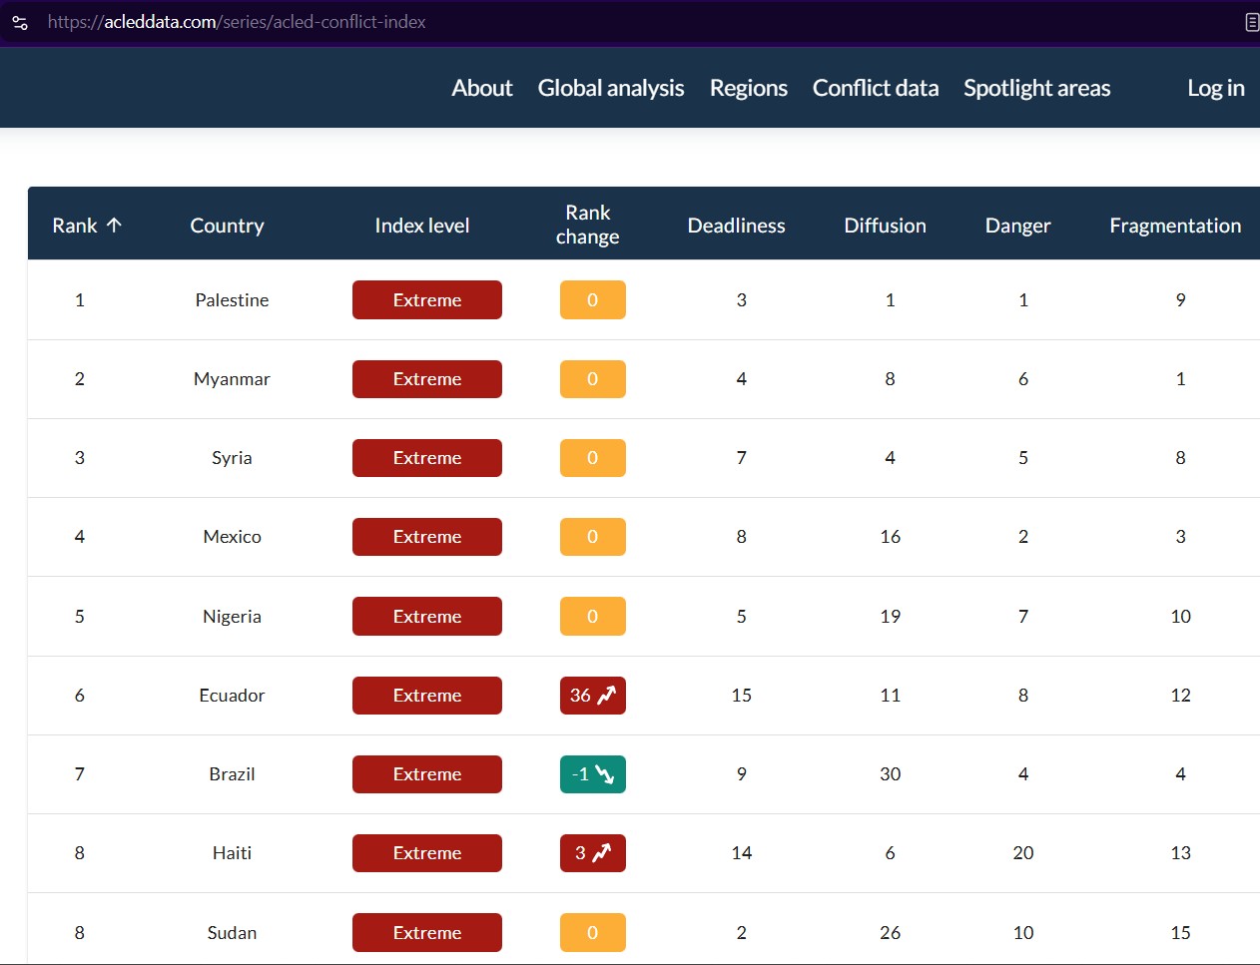
Task: Open the Conflict data menu
Action: coord(876,88)
